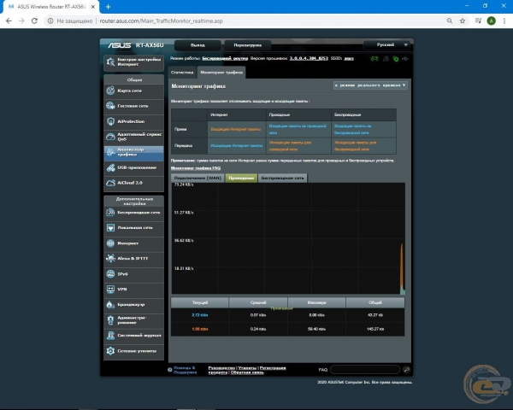The height and width of the screenshot is (410, 513).
Task: Click the green internet status icon
Action: [x=396, y=59]
